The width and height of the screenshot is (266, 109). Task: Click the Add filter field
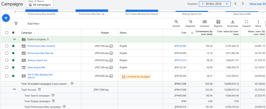pos(33,24)
